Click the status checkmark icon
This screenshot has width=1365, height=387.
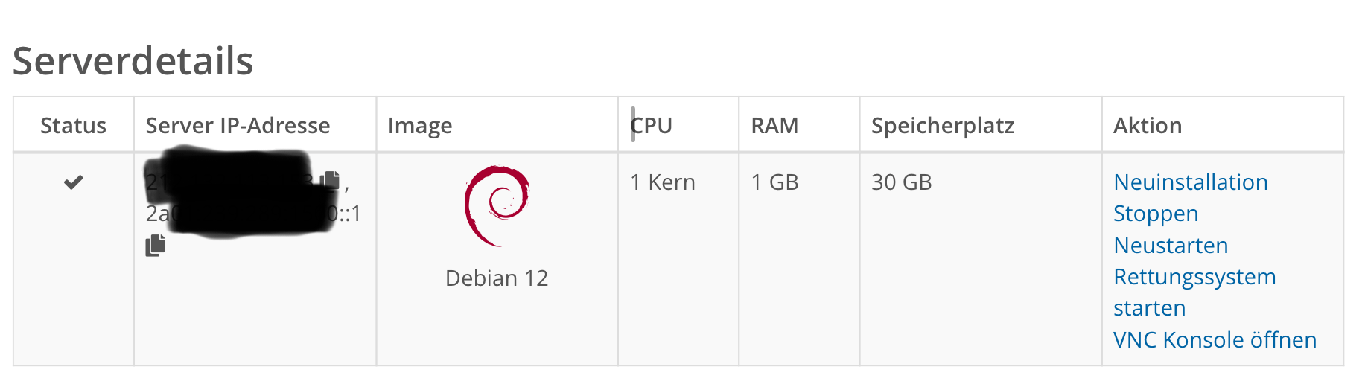tap(73, 182)
